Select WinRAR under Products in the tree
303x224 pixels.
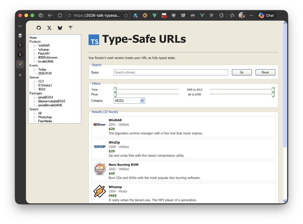coord(44,45)
